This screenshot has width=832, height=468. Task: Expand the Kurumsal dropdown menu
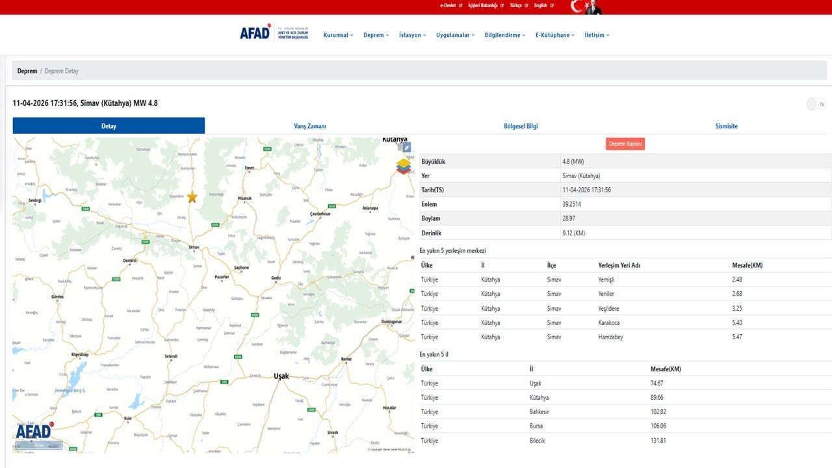click(x=338, y=35)
